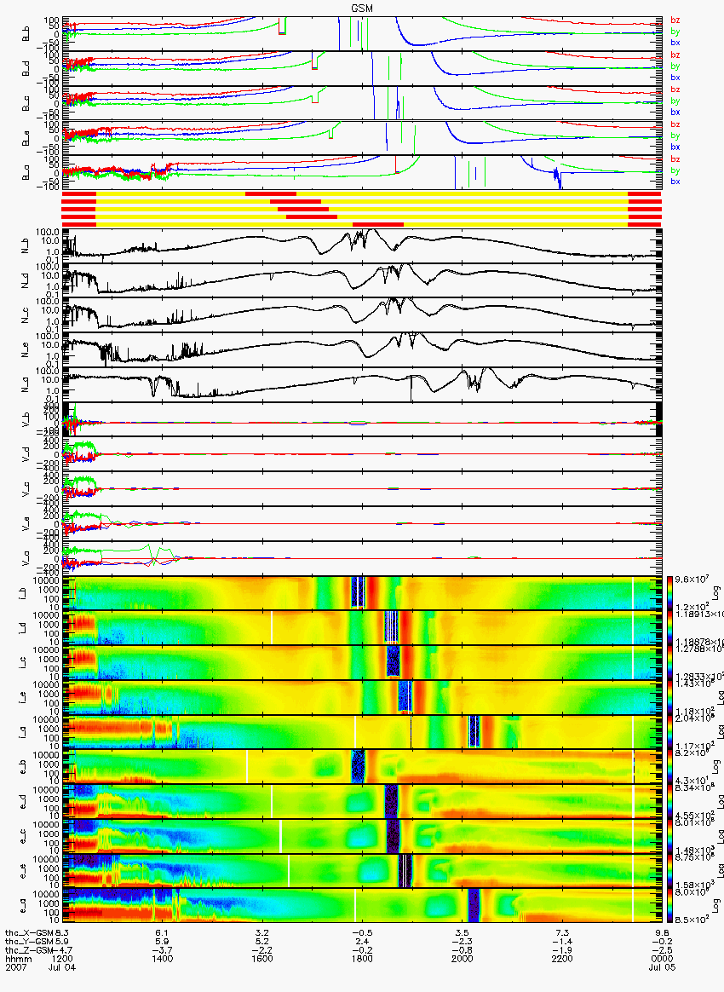Click the V_b velocity axis label
This screenshot has width=724, height=992.
26,420
